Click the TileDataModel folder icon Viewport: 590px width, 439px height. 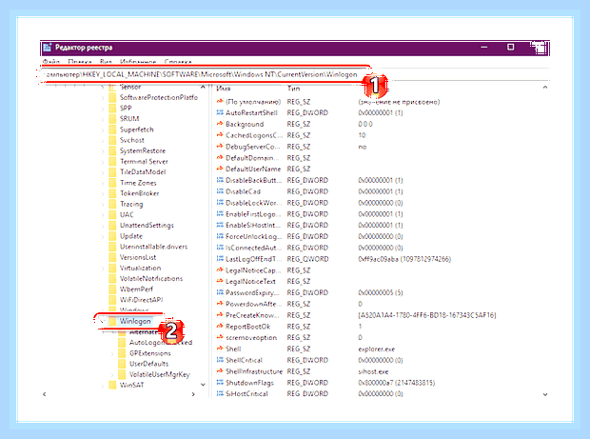coord(112,172)
